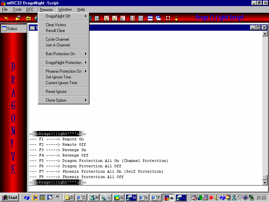
Task: Expand Phoenix Protection On submenu
Action: pos(64,71)
